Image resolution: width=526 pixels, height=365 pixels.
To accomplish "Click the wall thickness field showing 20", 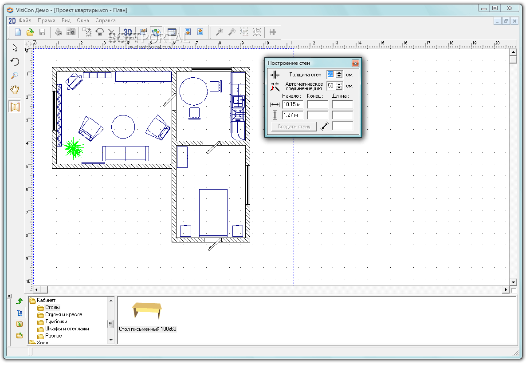I will 331,74.
